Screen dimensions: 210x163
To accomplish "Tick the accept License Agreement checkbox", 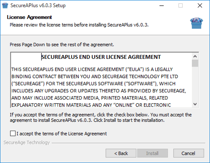I will (13, 133).
